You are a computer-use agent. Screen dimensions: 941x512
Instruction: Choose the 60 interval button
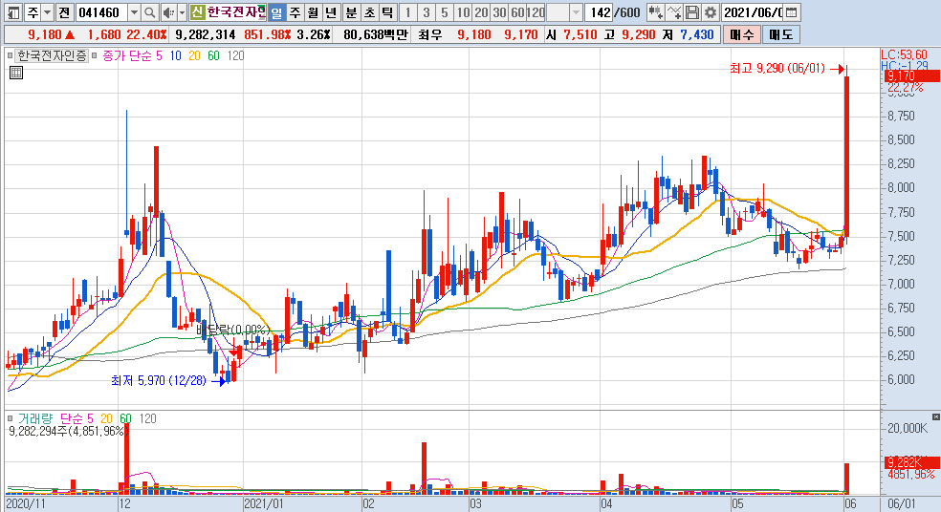tap(517, 12)
